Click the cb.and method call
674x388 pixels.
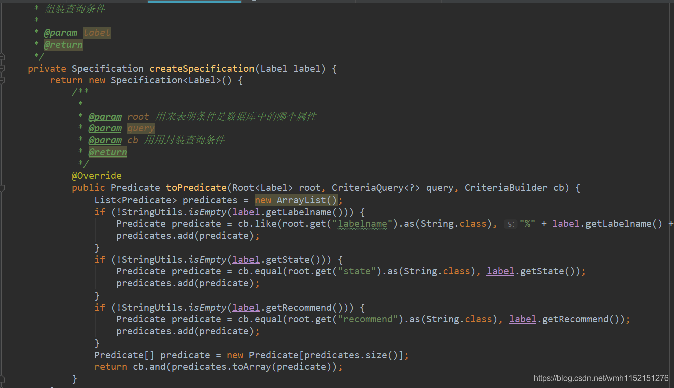(149, 367)
